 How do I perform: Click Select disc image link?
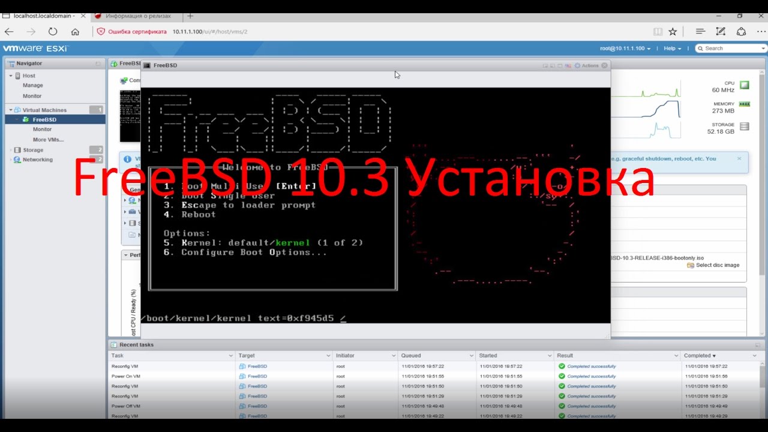click(718, 265)
